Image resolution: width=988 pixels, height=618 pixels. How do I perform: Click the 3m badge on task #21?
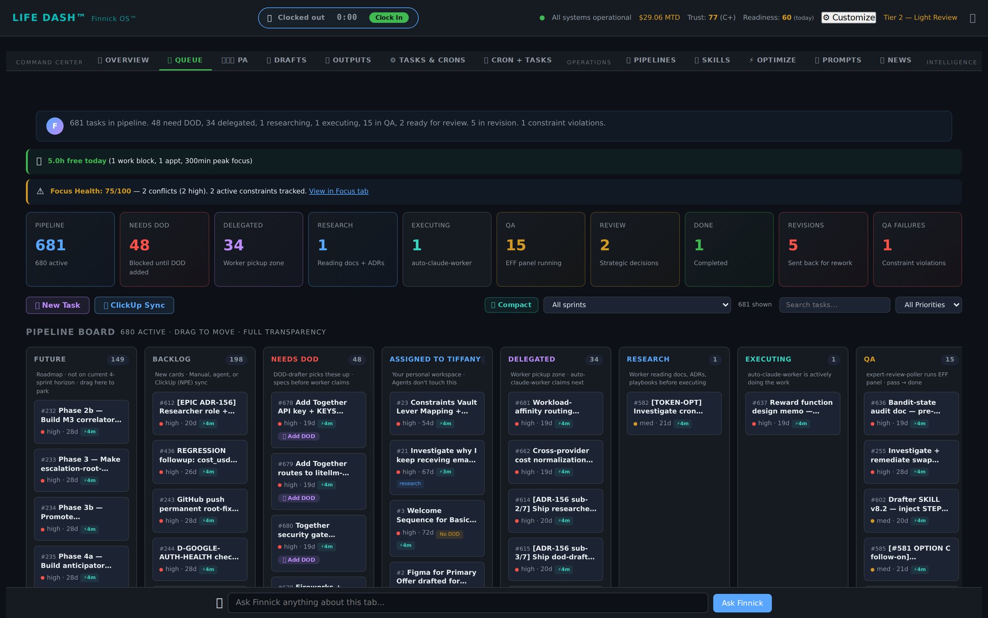pos(446,472)
